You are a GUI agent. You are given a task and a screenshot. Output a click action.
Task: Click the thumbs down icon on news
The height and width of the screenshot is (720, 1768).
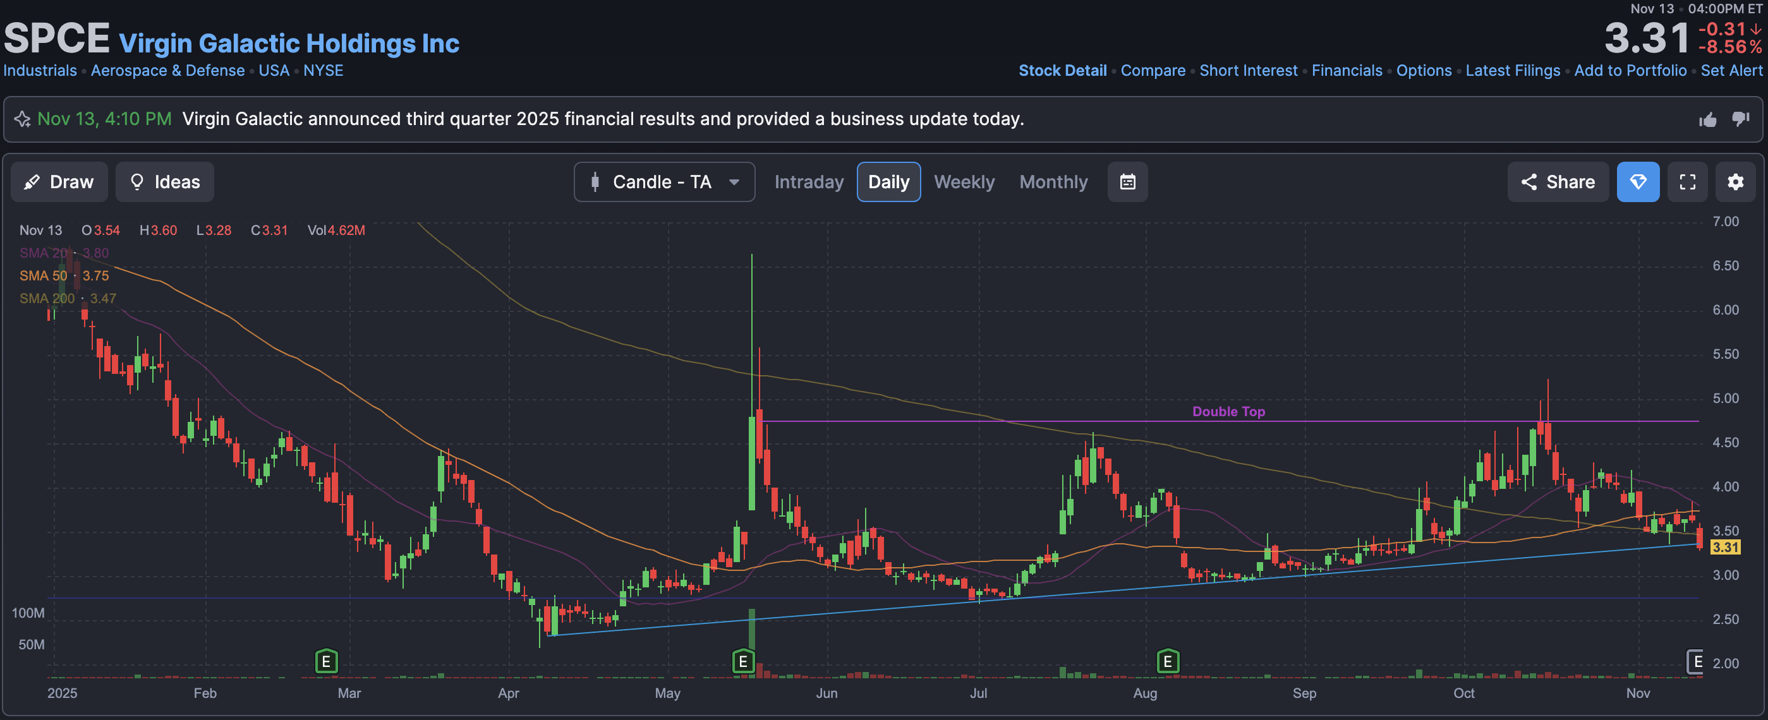pyautogui.click(x=1740, y=119)
